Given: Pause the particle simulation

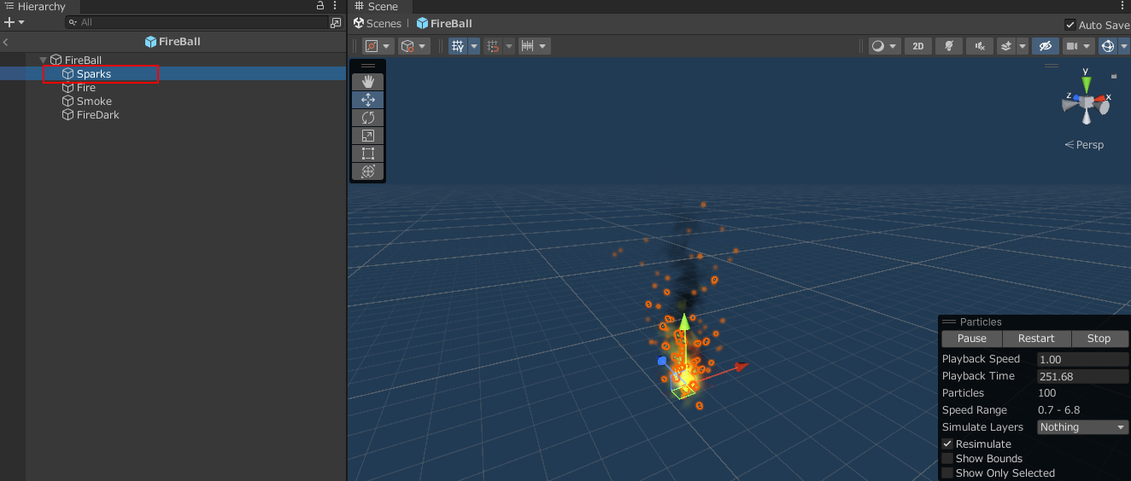Looking at the screenshot, I should [x=972, y=339].
